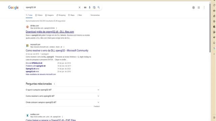The height and width of the screenshot is (121, 216).
Task: Open 'Download grátis de opengl32.dll' result
Action: pos(50,32)
